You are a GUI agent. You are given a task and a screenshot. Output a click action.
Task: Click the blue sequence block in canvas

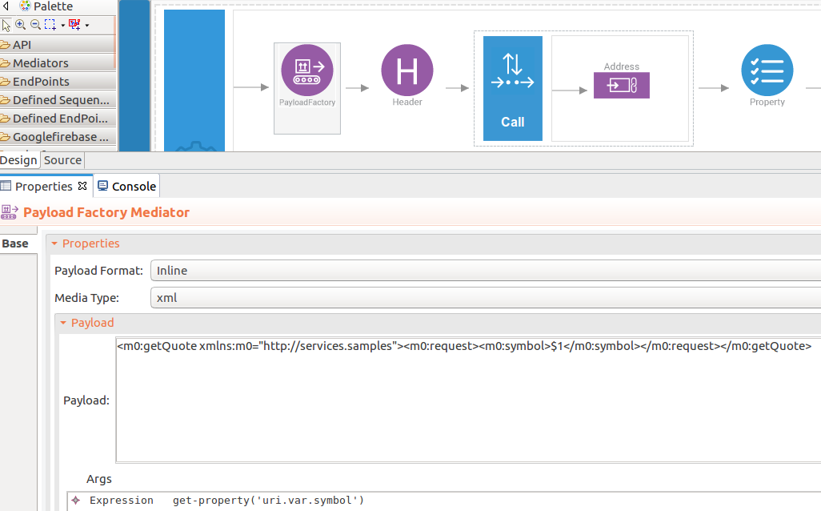click(194, 81)
